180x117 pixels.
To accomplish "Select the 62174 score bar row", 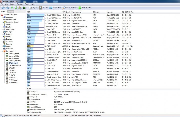I will [35, 15].
